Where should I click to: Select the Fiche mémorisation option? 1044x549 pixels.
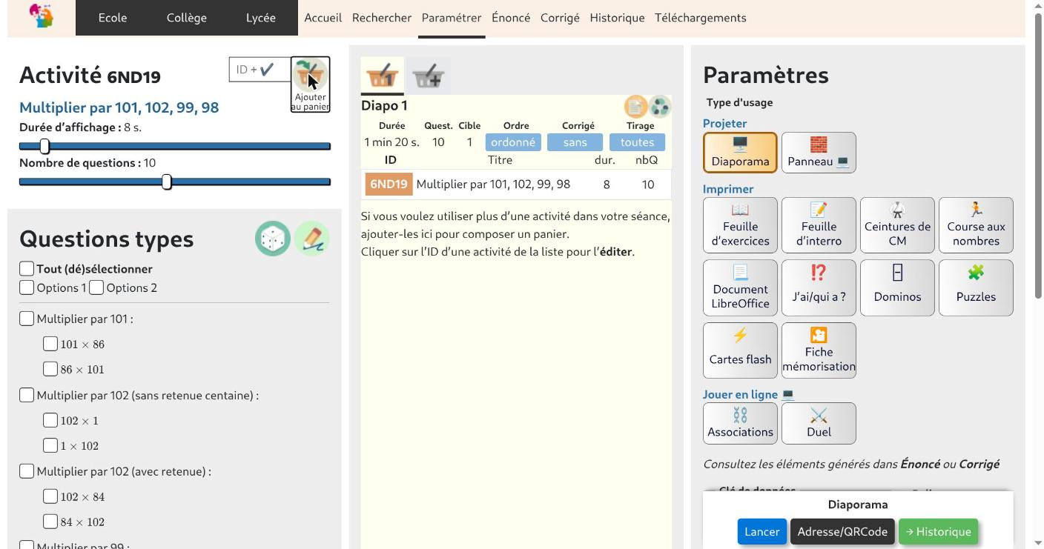click(819, 350)
